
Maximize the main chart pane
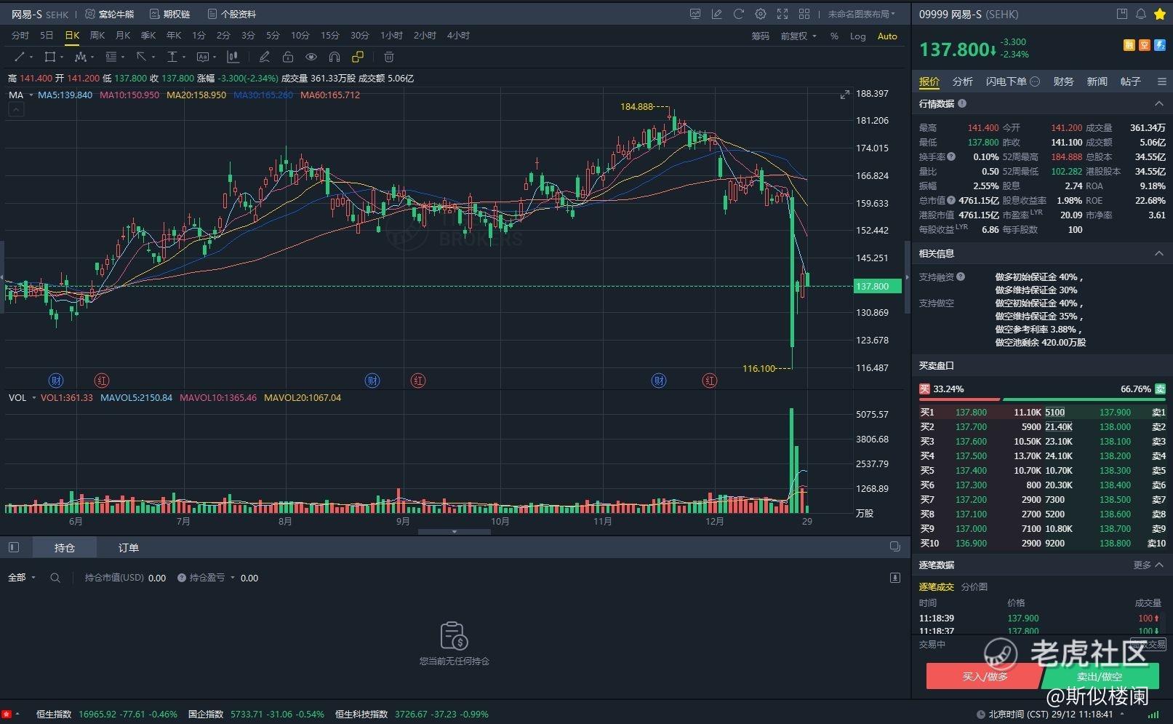coord(844,95)
